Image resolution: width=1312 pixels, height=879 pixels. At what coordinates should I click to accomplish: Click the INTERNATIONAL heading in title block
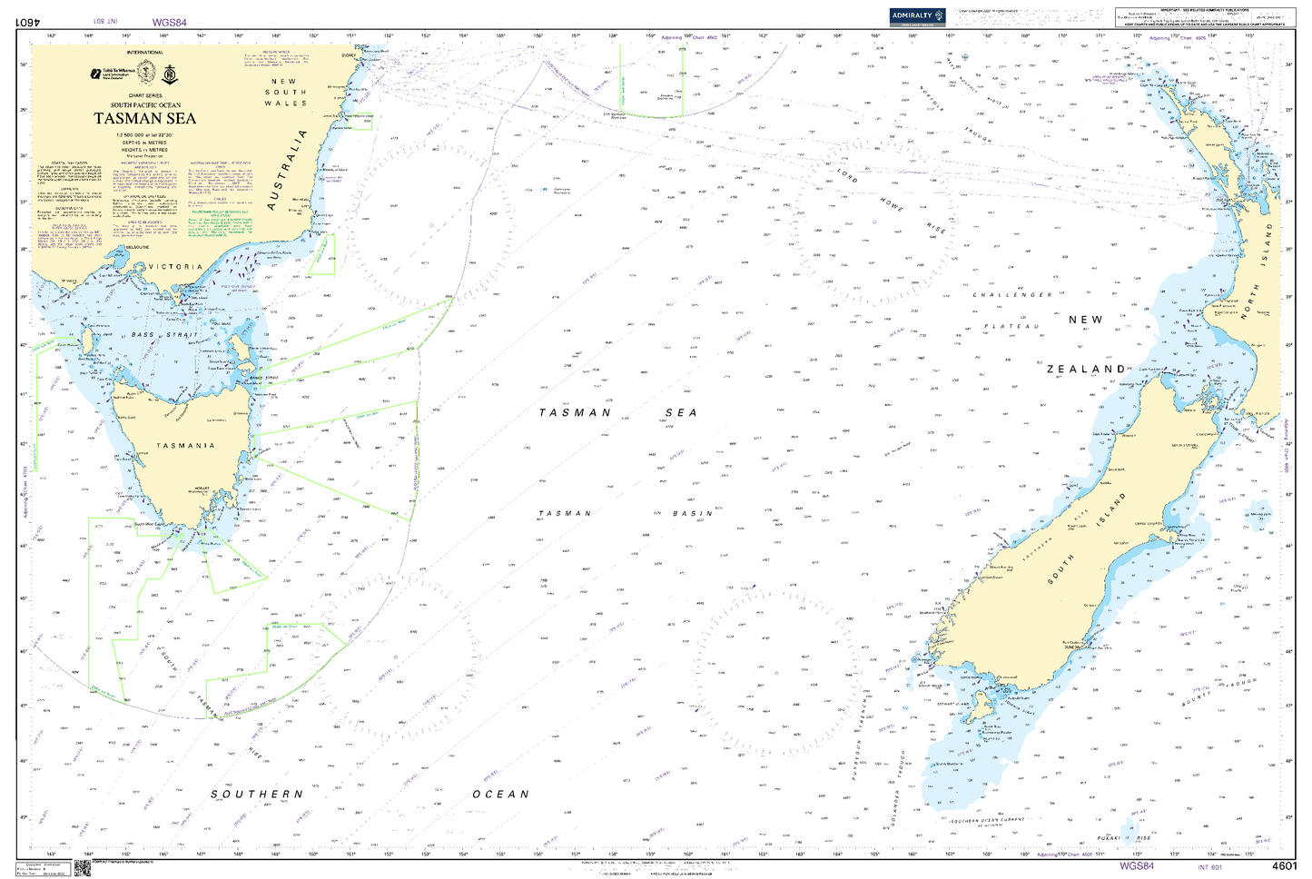tap(145, 53)
